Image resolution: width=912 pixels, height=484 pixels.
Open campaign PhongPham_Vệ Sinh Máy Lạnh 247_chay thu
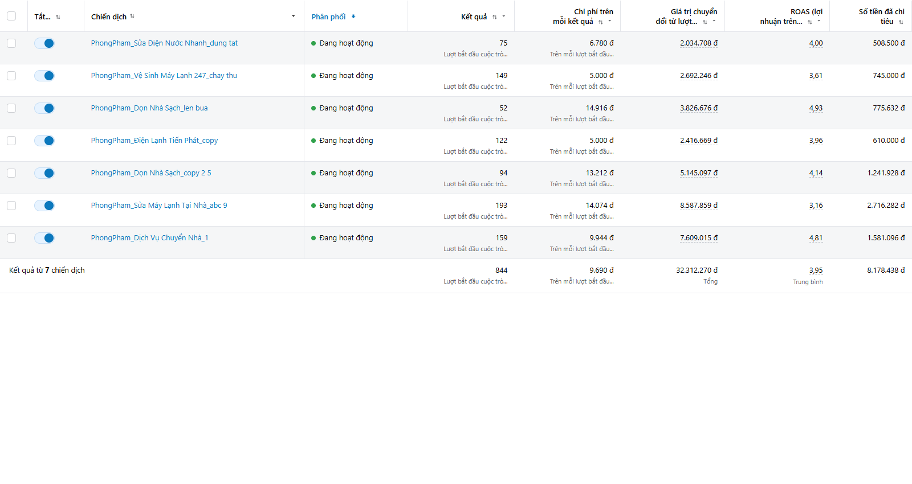pos(164,76)
